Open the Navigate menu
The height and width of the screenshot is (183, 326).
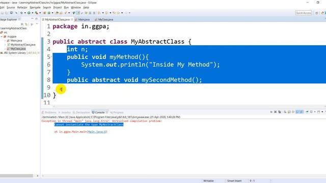click(35, 8)
